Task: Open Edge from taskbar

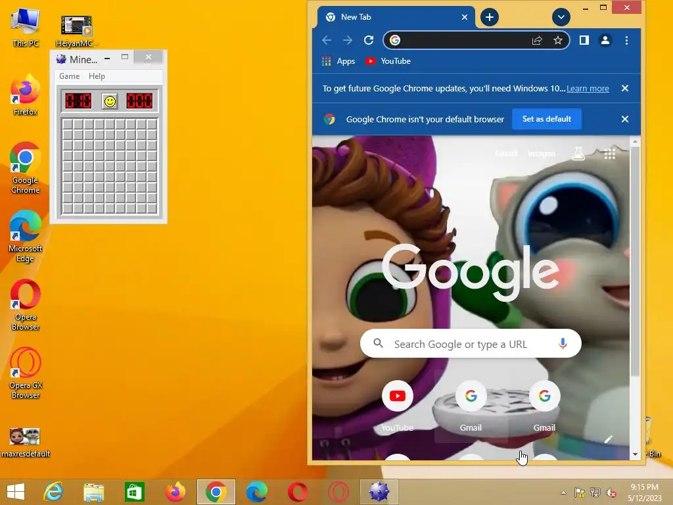Action: point(257,492)
